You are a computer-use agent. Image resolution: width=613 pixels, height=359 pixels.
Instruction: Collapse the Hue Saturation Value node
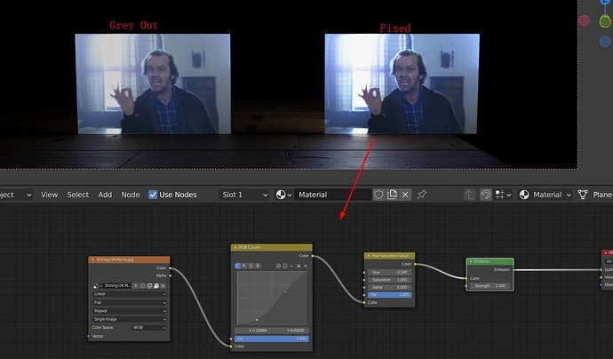[369, 256]
